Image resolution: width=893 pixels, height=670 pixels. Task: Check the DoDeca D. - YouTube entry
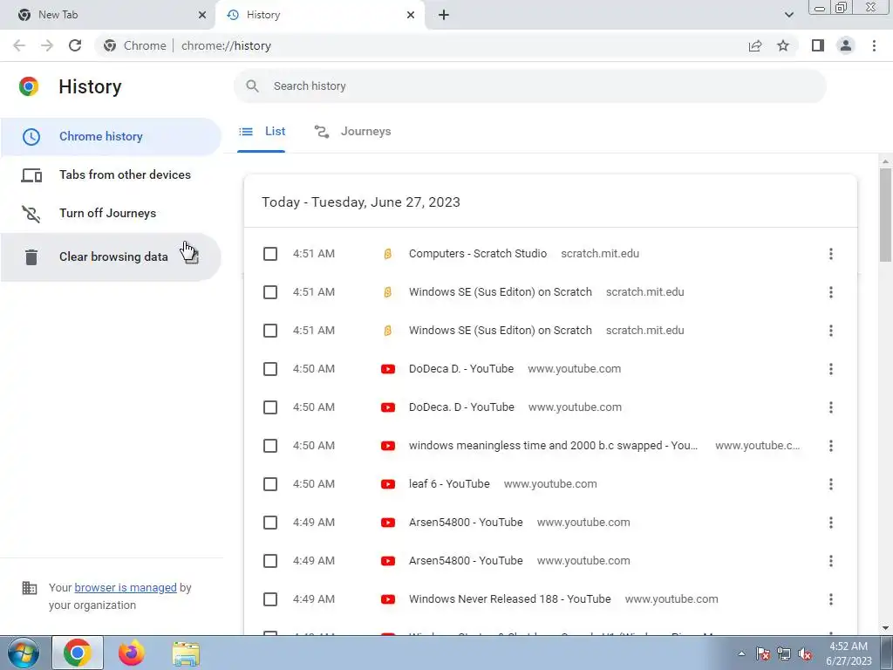point(270,369)
